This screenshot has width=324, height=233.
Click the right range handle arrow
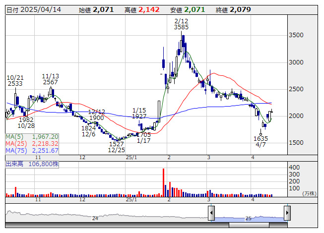(x=287, y=213)
